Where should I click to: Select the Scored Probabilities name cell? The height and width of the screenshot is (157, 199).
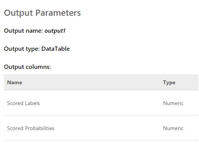click(31, 128)
